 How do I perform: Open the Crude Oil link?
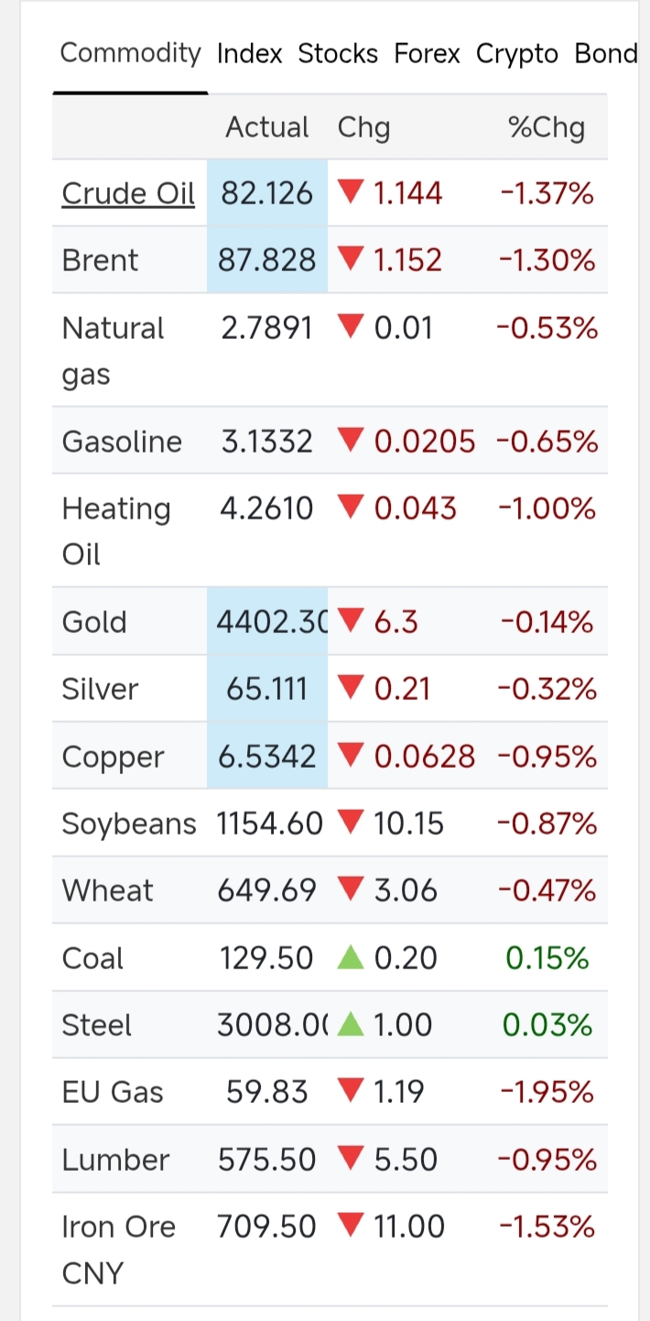(x=128, y=193)
